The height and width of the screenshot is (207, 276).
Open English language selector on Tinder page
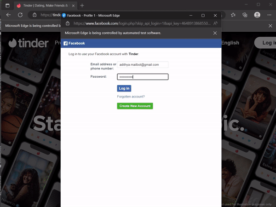point(230,43)
